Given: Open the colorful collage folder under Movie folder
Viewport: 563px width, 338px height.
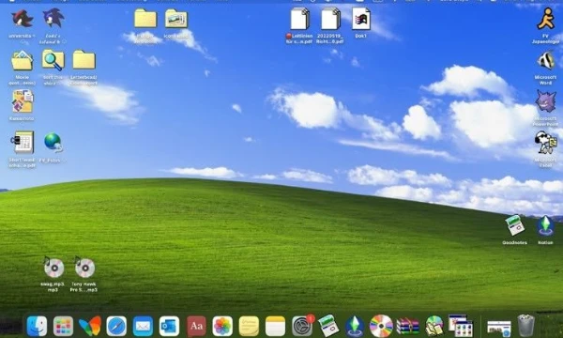Looking at the screenshot, I should (x=23, y=101).
